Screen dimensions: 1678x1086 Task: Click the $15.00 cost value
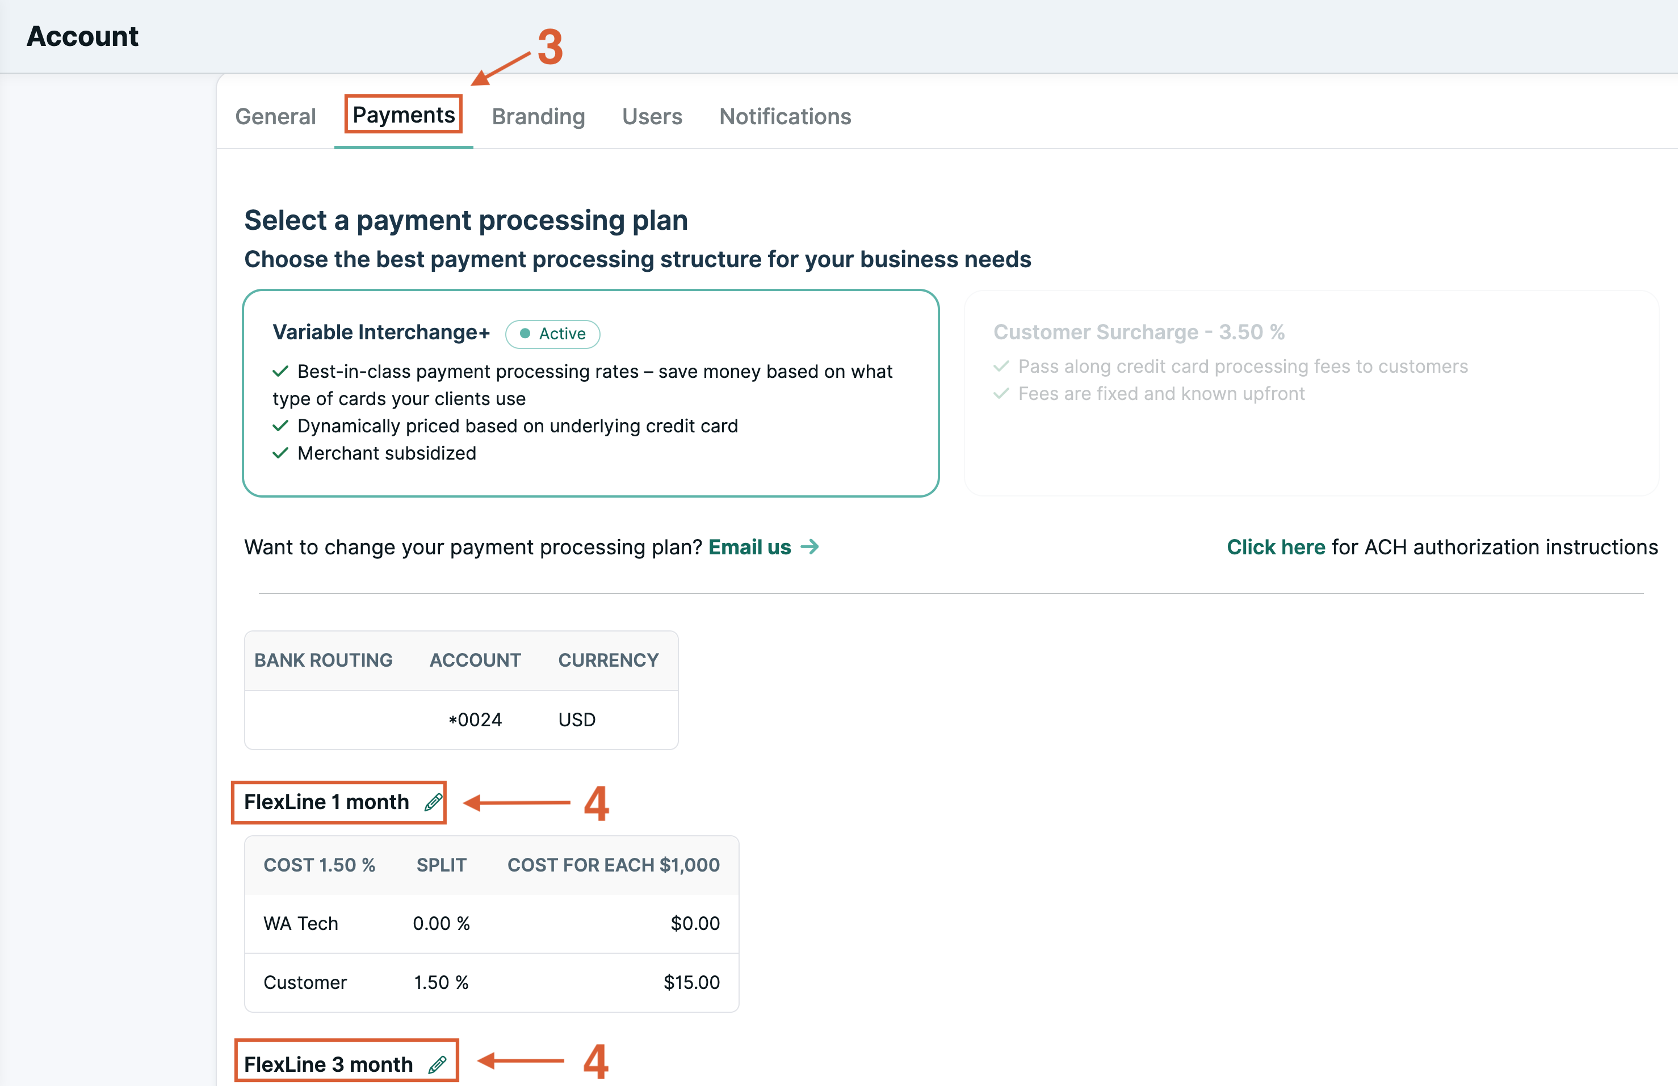pyautogui.click(x=691, y=982)
